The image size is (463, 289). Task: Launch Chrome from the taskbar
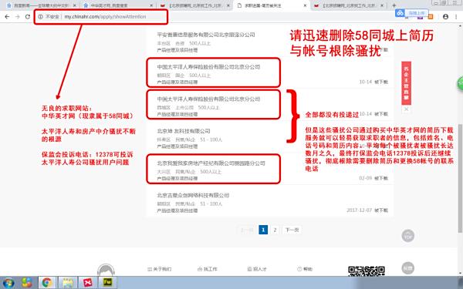pos(47,283)
